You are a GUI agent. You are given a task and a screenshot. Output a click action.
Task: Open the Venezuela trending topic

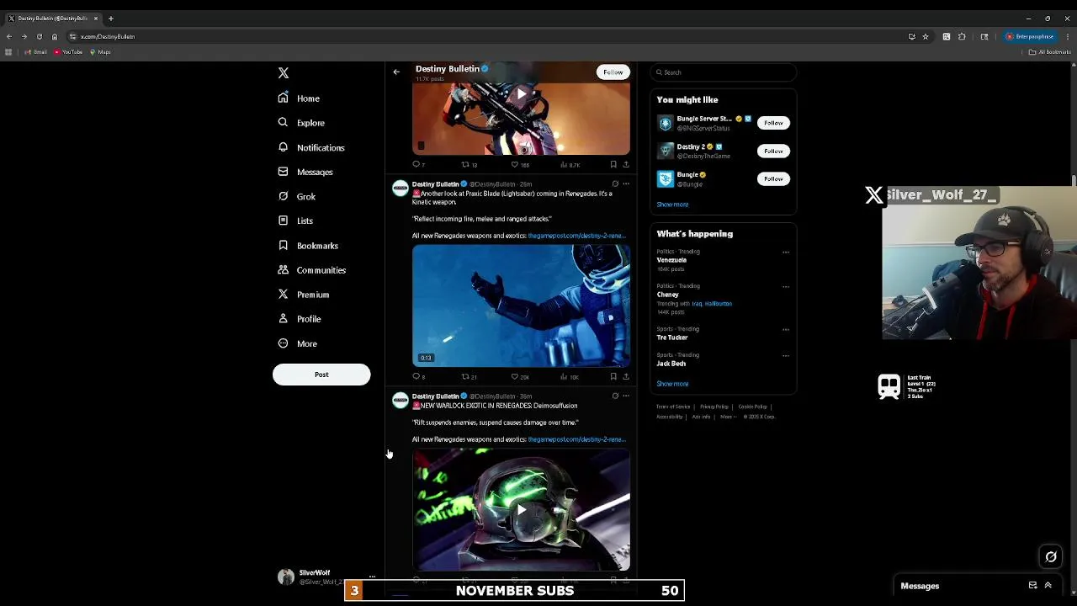671,260
